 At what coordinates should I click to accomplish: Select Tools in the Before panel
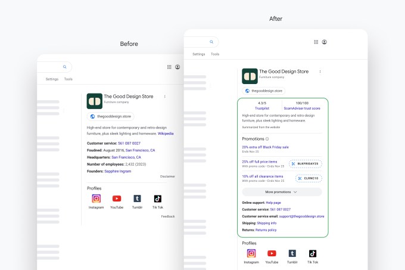[68, 79]
